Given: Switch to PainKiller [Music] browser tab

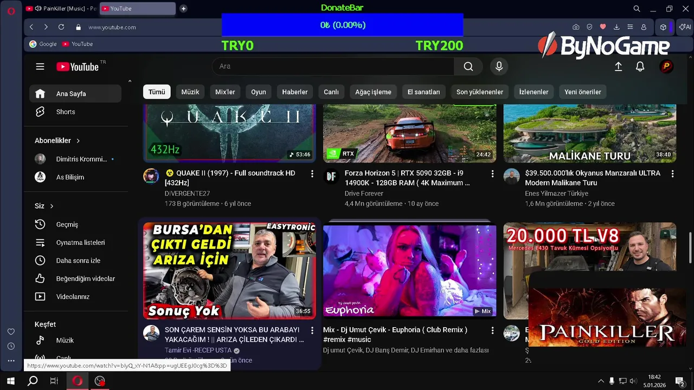Looking at the screenshot, I should pyautogui.click(x=61, y=9).
